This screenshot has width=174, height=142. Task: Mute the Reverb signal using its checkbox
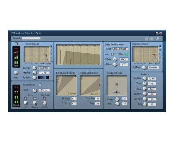(x=35, y=98)
